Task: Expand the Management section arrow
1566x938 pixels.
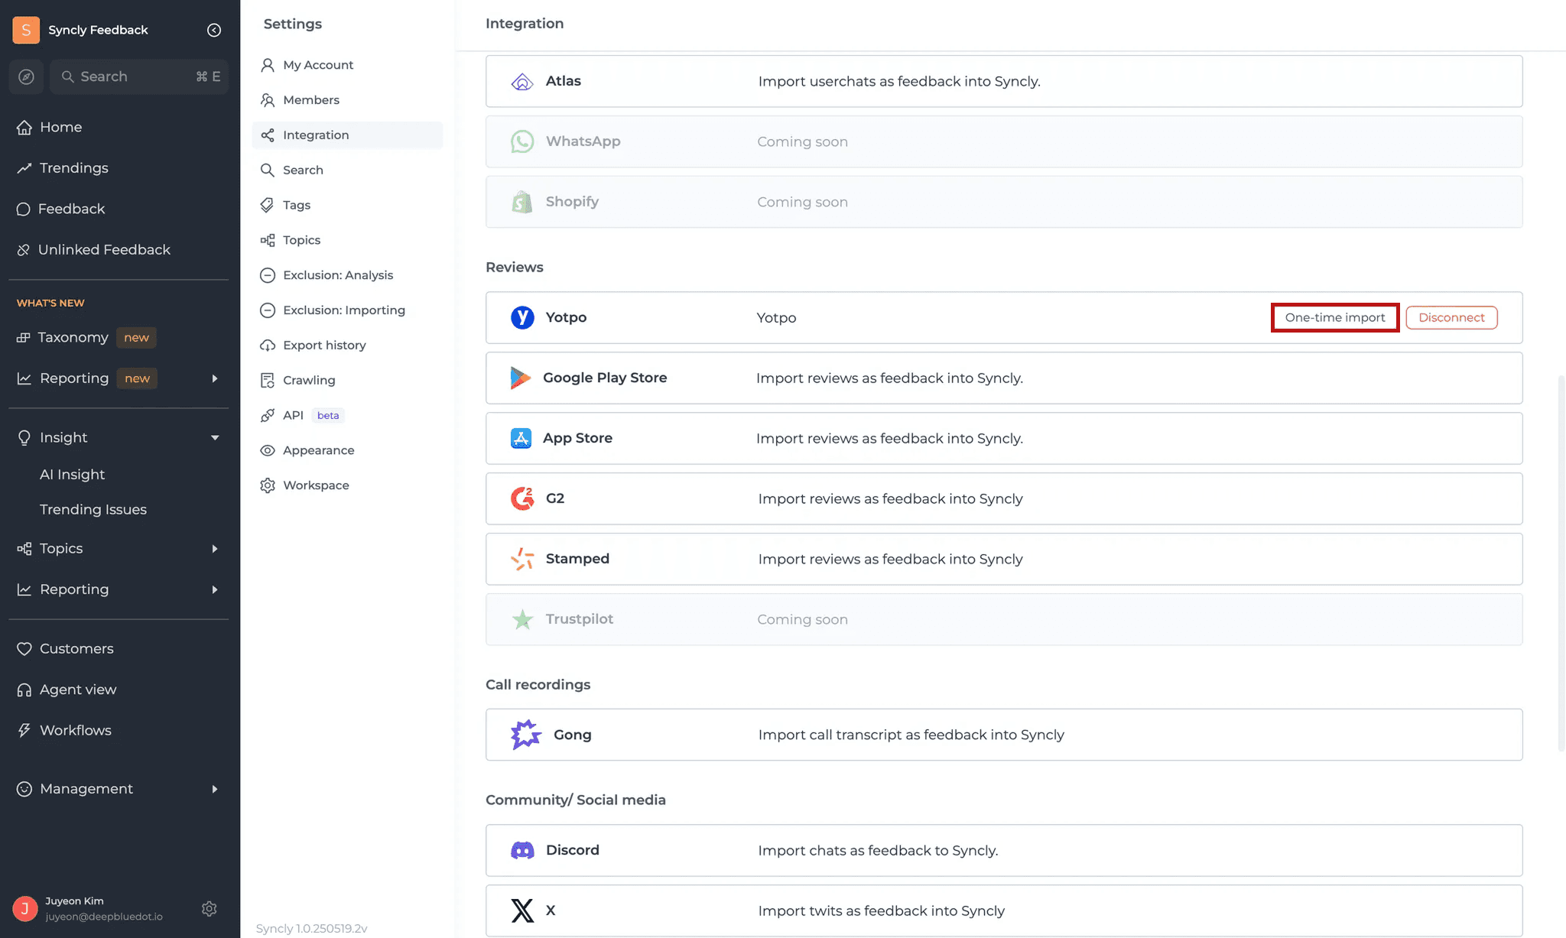Action: [215, 789]
